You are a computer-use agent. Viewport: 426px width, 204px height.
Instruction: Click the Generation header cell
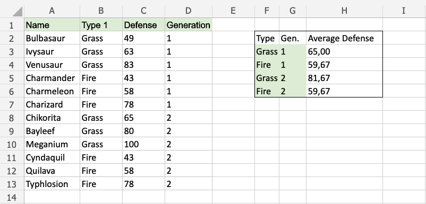click(188, 25)
